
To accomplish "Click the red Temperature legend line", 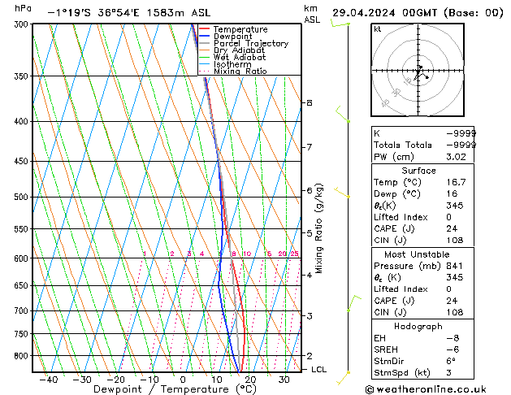I will [204, 29].
